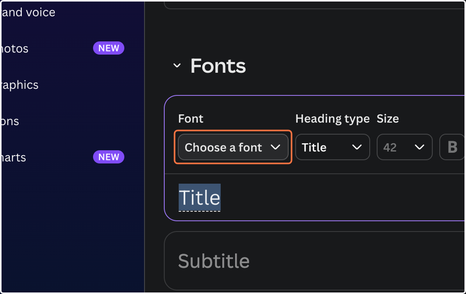
Task: Open the Heading type Title dropdown
Action: tap(332, 147)
